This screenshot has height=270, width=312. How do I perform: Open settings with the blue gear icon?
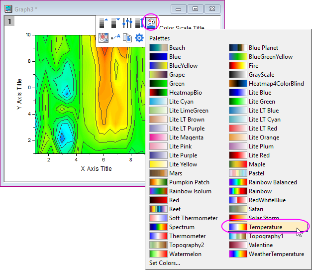pos(139,37)
